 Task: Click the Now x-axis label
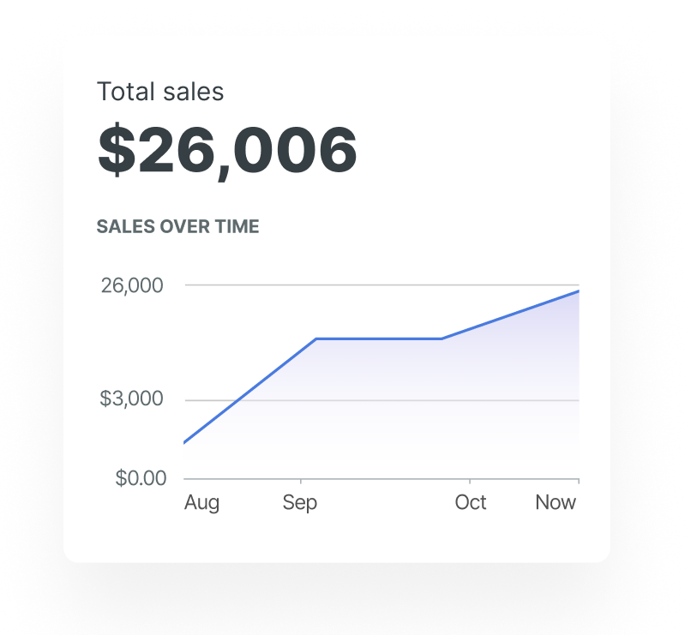[x=556, y=502]
